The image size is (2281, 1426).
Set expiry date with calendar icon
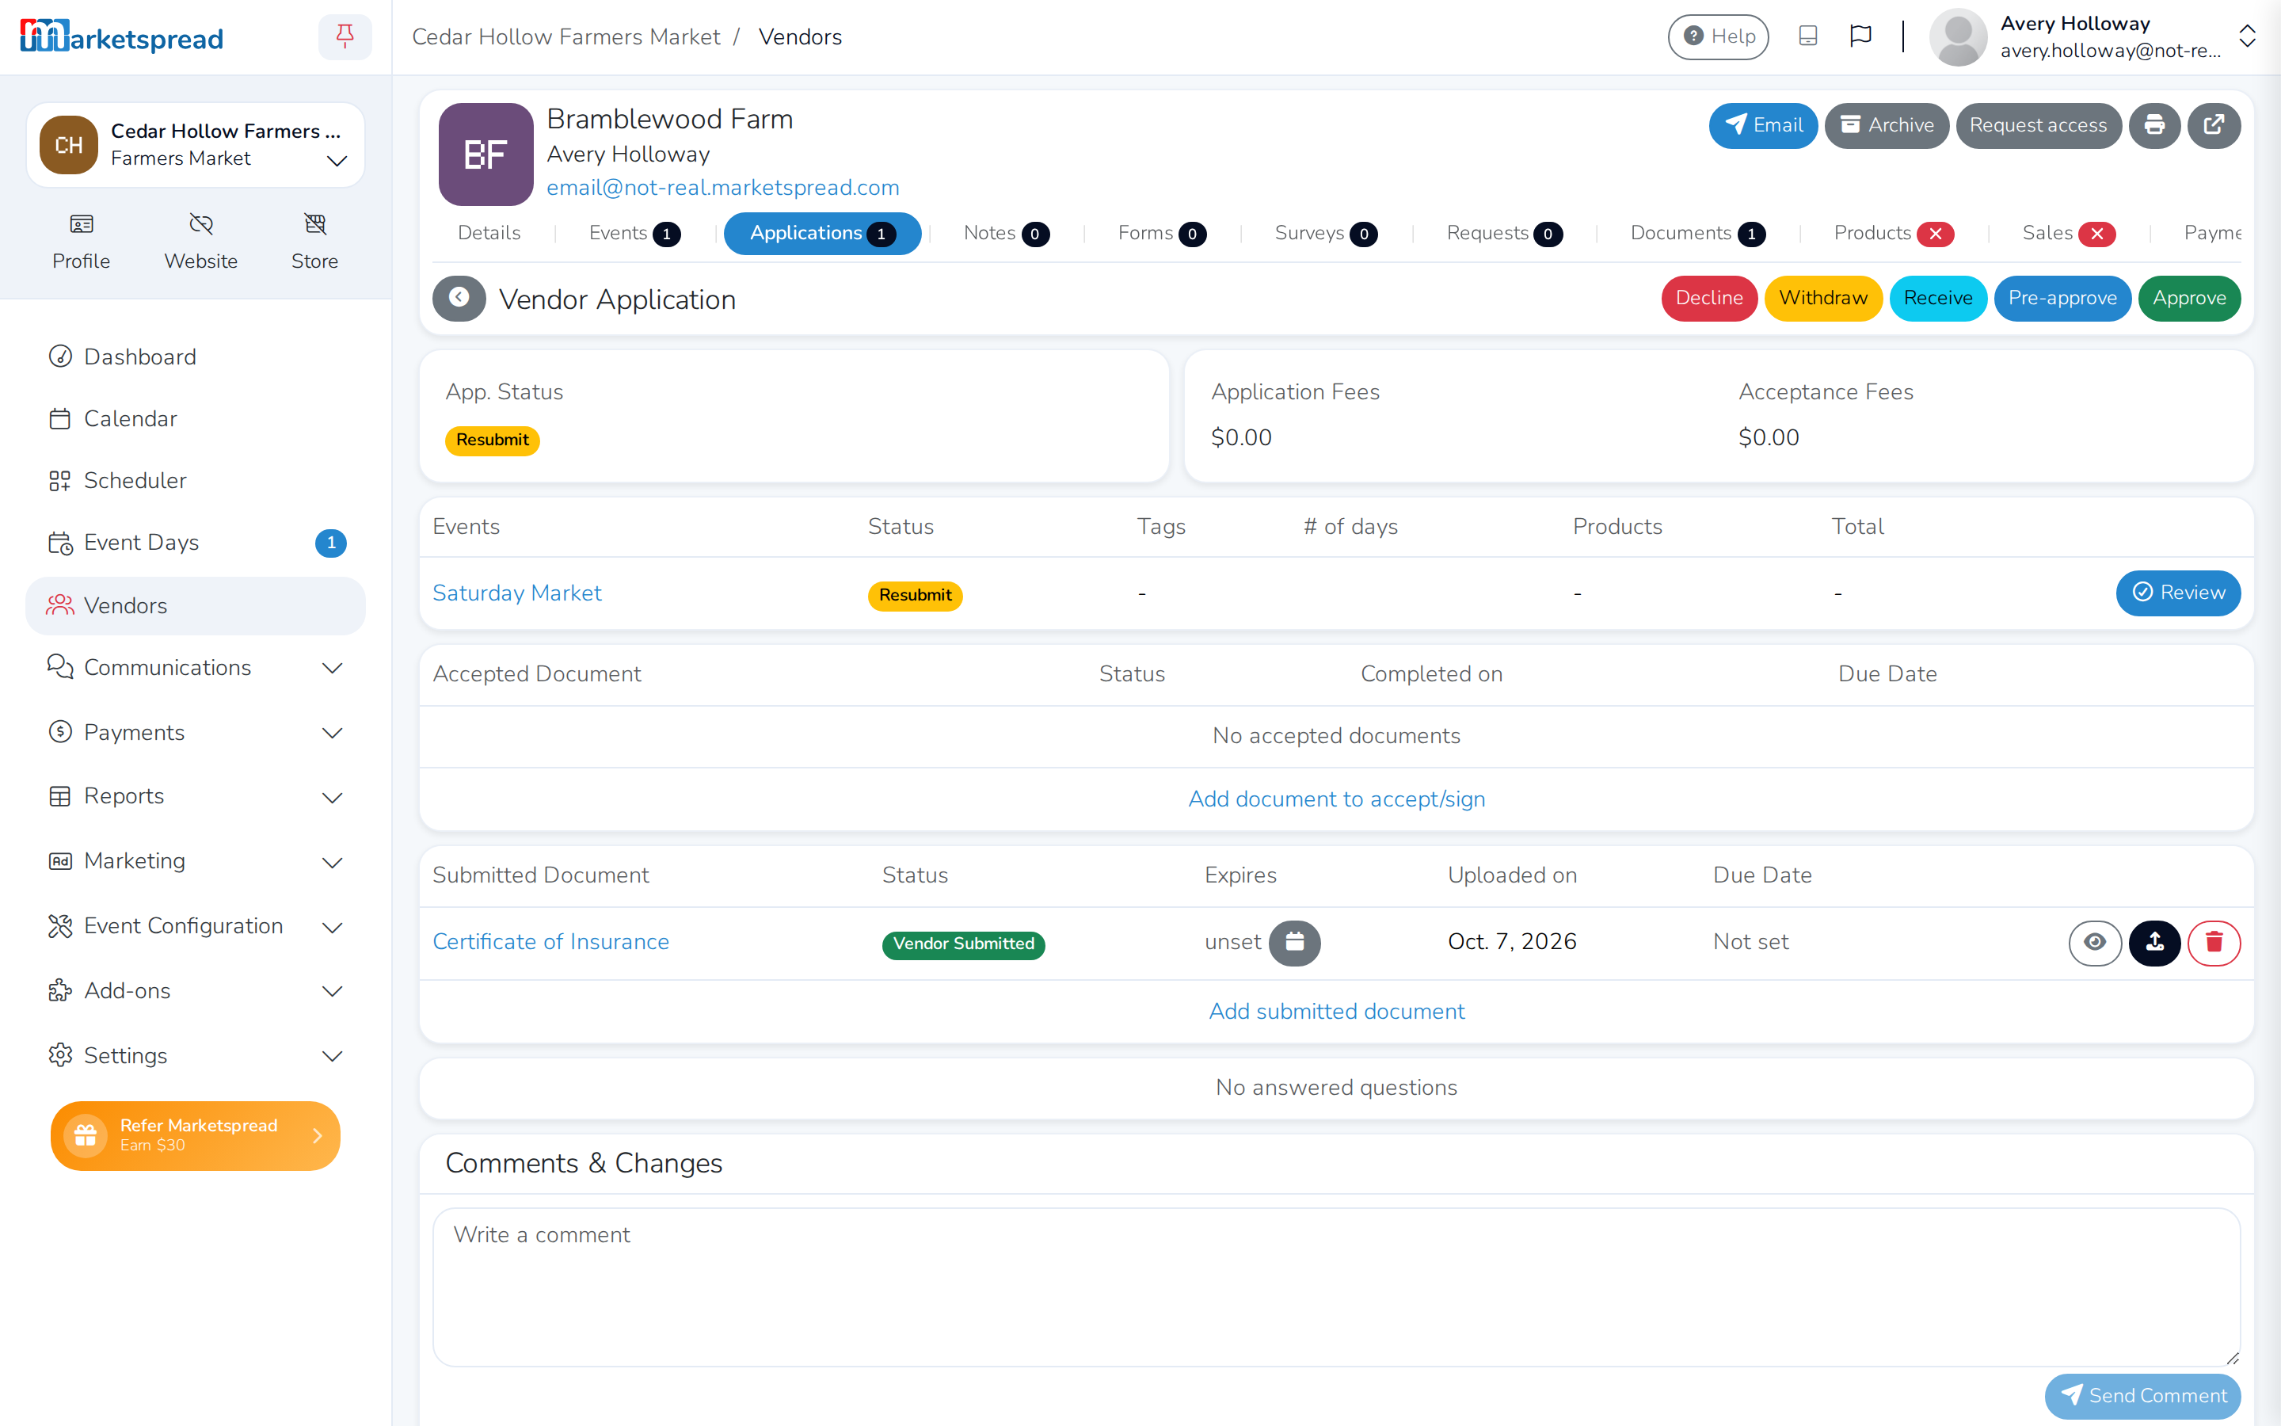click(1294, 942)
